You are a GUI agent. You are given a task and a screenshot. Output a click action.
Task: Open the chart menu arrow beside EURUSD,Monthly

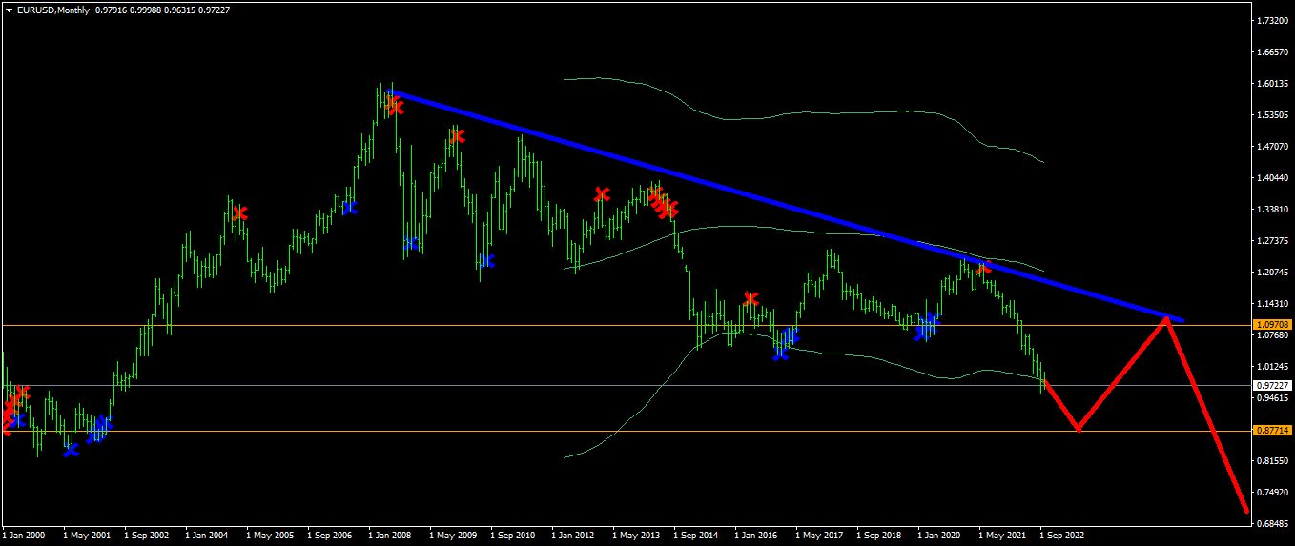(x=9, y=10)
